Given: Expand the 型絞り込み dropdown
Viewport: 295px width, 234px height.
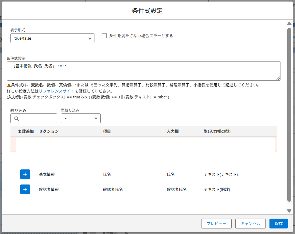Looking at the screenshot, I should [81, 118].
